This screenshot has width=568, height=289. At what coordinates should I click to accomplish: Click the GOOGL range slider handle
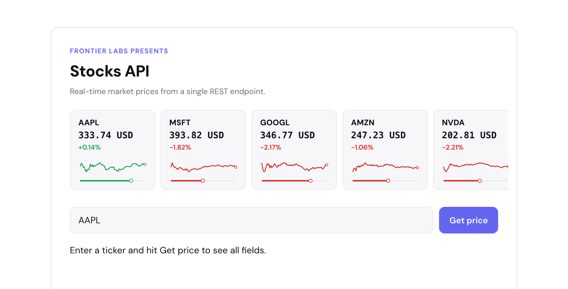click(x=310, y=181)
